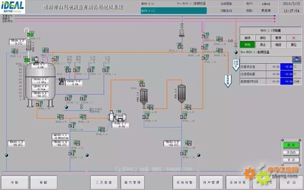Click the CV181.7.5 0.0% value box
The height and width of the screenshot is (190, 304).
coord(74,83)
